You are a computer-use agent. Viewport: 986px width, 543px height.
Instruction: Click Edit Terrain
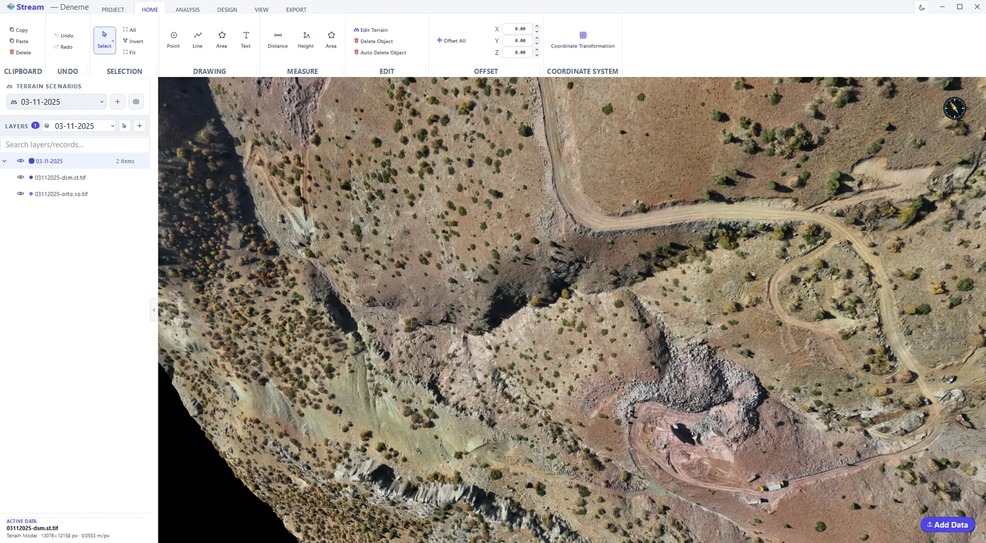tap(371, 30)
